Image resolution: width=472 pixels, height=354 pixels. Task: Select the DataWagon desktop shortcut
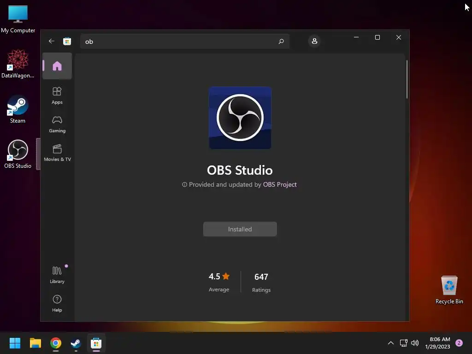coord(18,64)
